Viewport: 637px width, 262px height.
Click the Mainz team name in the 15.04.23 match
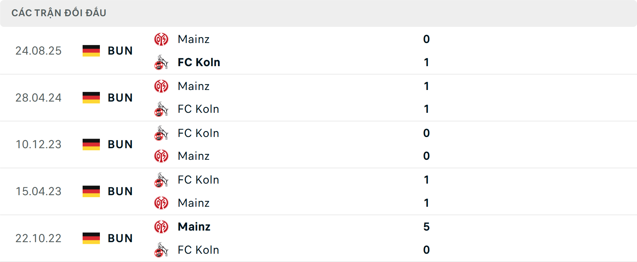point(194,203)
